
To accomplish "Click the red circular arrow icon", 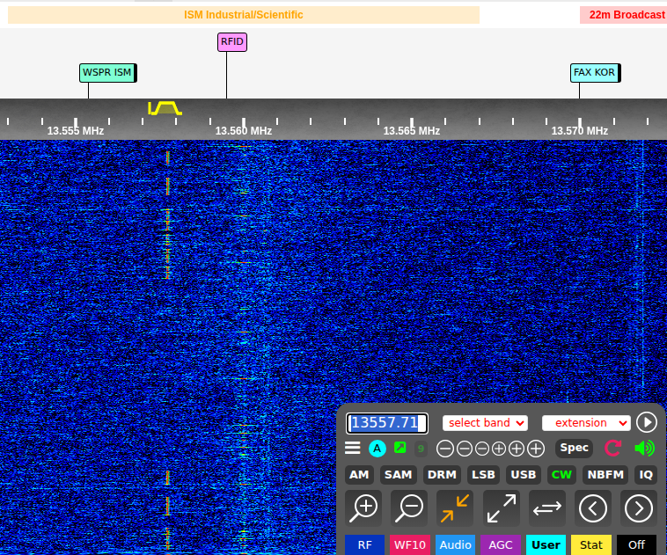I will [x=613, y=448].
